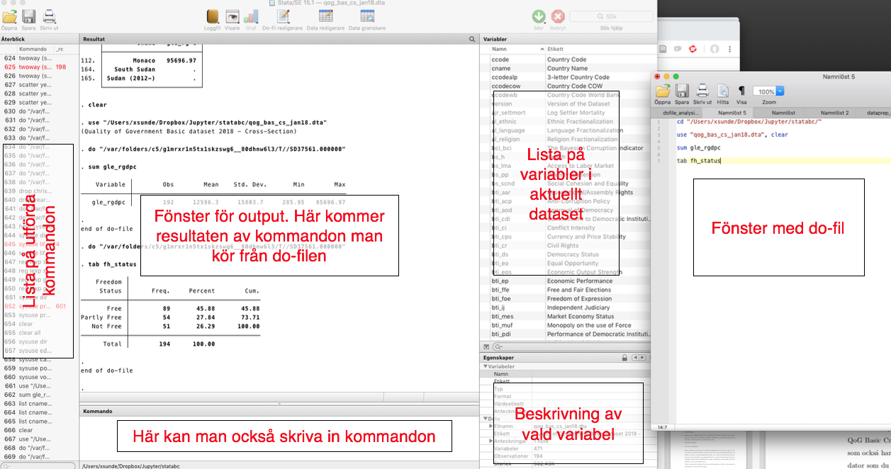Expand the Filnamn row in Data properties
Image resolution: width=891 pixels, height=469 pixels.
tap(491, 426)
